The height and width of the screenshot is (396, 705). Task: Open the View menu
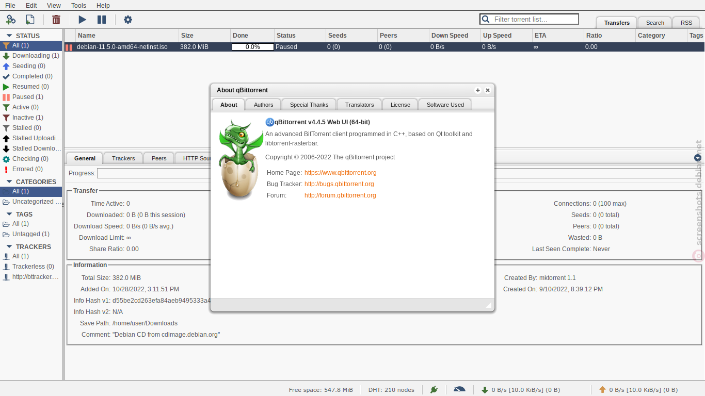tap(54, 5)
